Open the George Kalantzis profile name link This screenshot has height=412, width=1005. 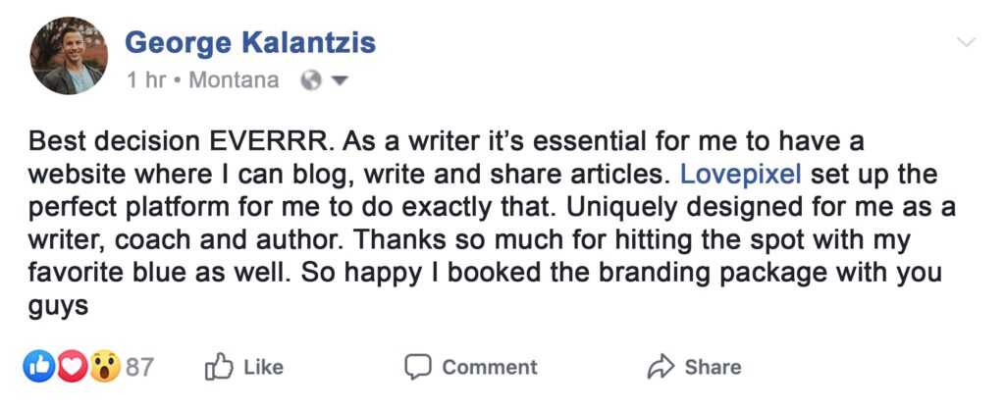click(250, 43)
